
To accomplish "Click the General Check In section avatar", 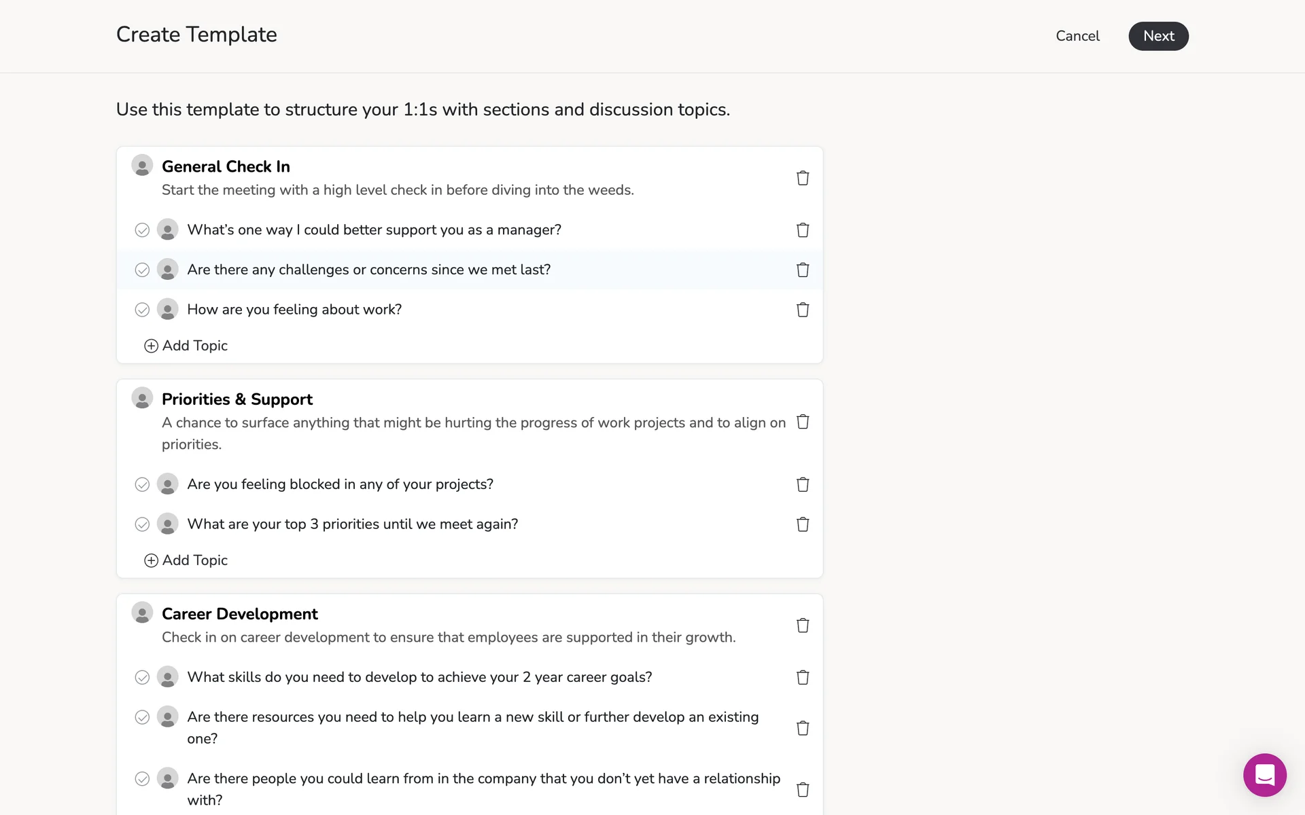I will coord(142,166).
